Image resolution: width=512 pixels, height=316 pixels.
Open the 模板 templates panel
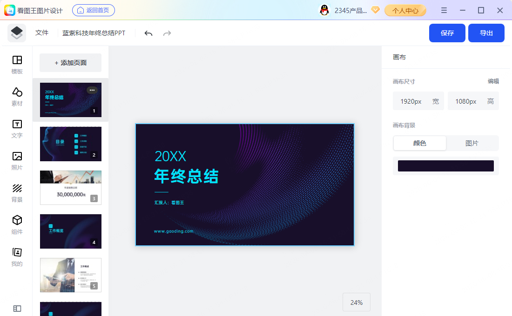tap(17, 65)
